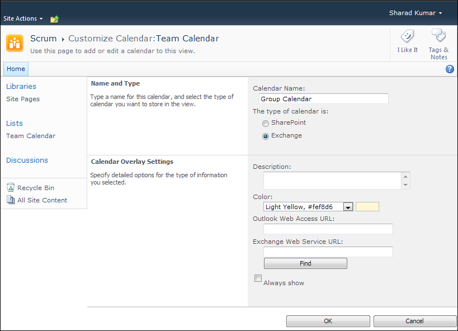Click the light yellow color preview swatch

coord(367,206)
